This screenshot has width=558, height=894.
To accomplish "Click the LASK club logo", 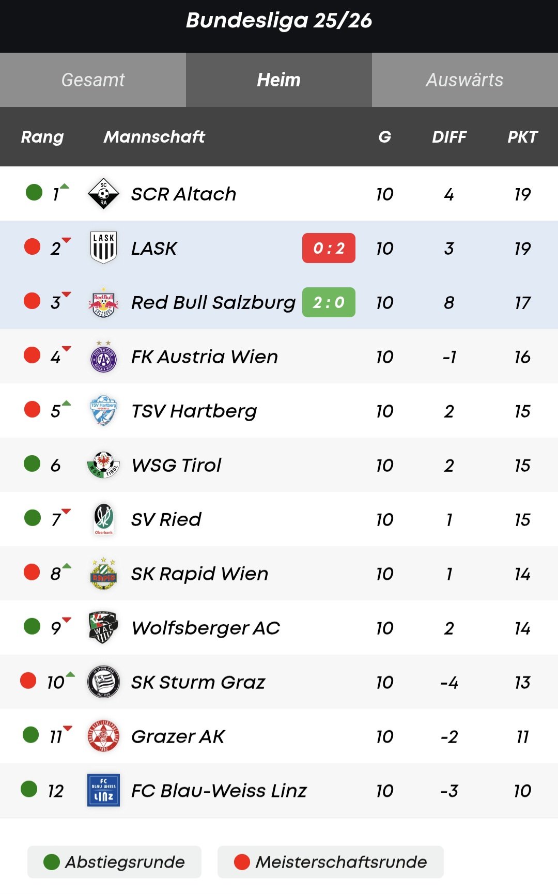I will 103,248.
